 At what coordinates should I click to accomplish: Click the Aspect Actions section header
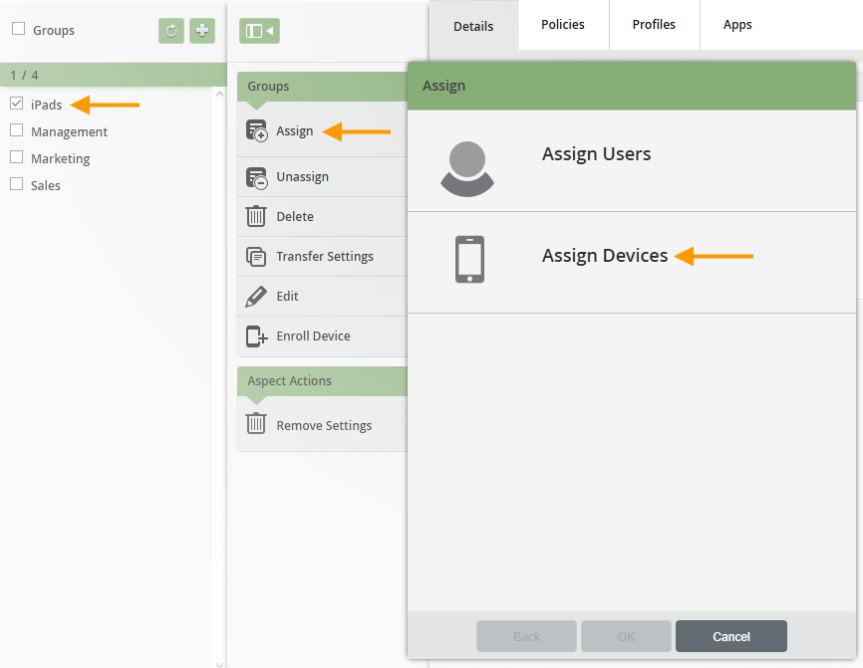tap(322, 381)
